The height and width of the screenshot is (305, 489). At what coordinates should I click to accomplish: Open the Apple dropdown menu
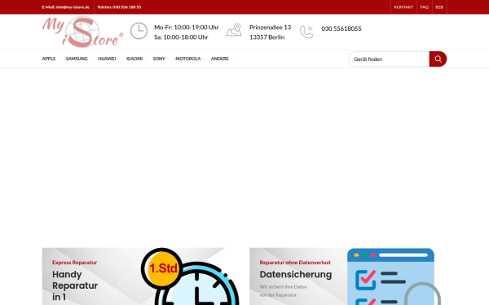(51, 59)
